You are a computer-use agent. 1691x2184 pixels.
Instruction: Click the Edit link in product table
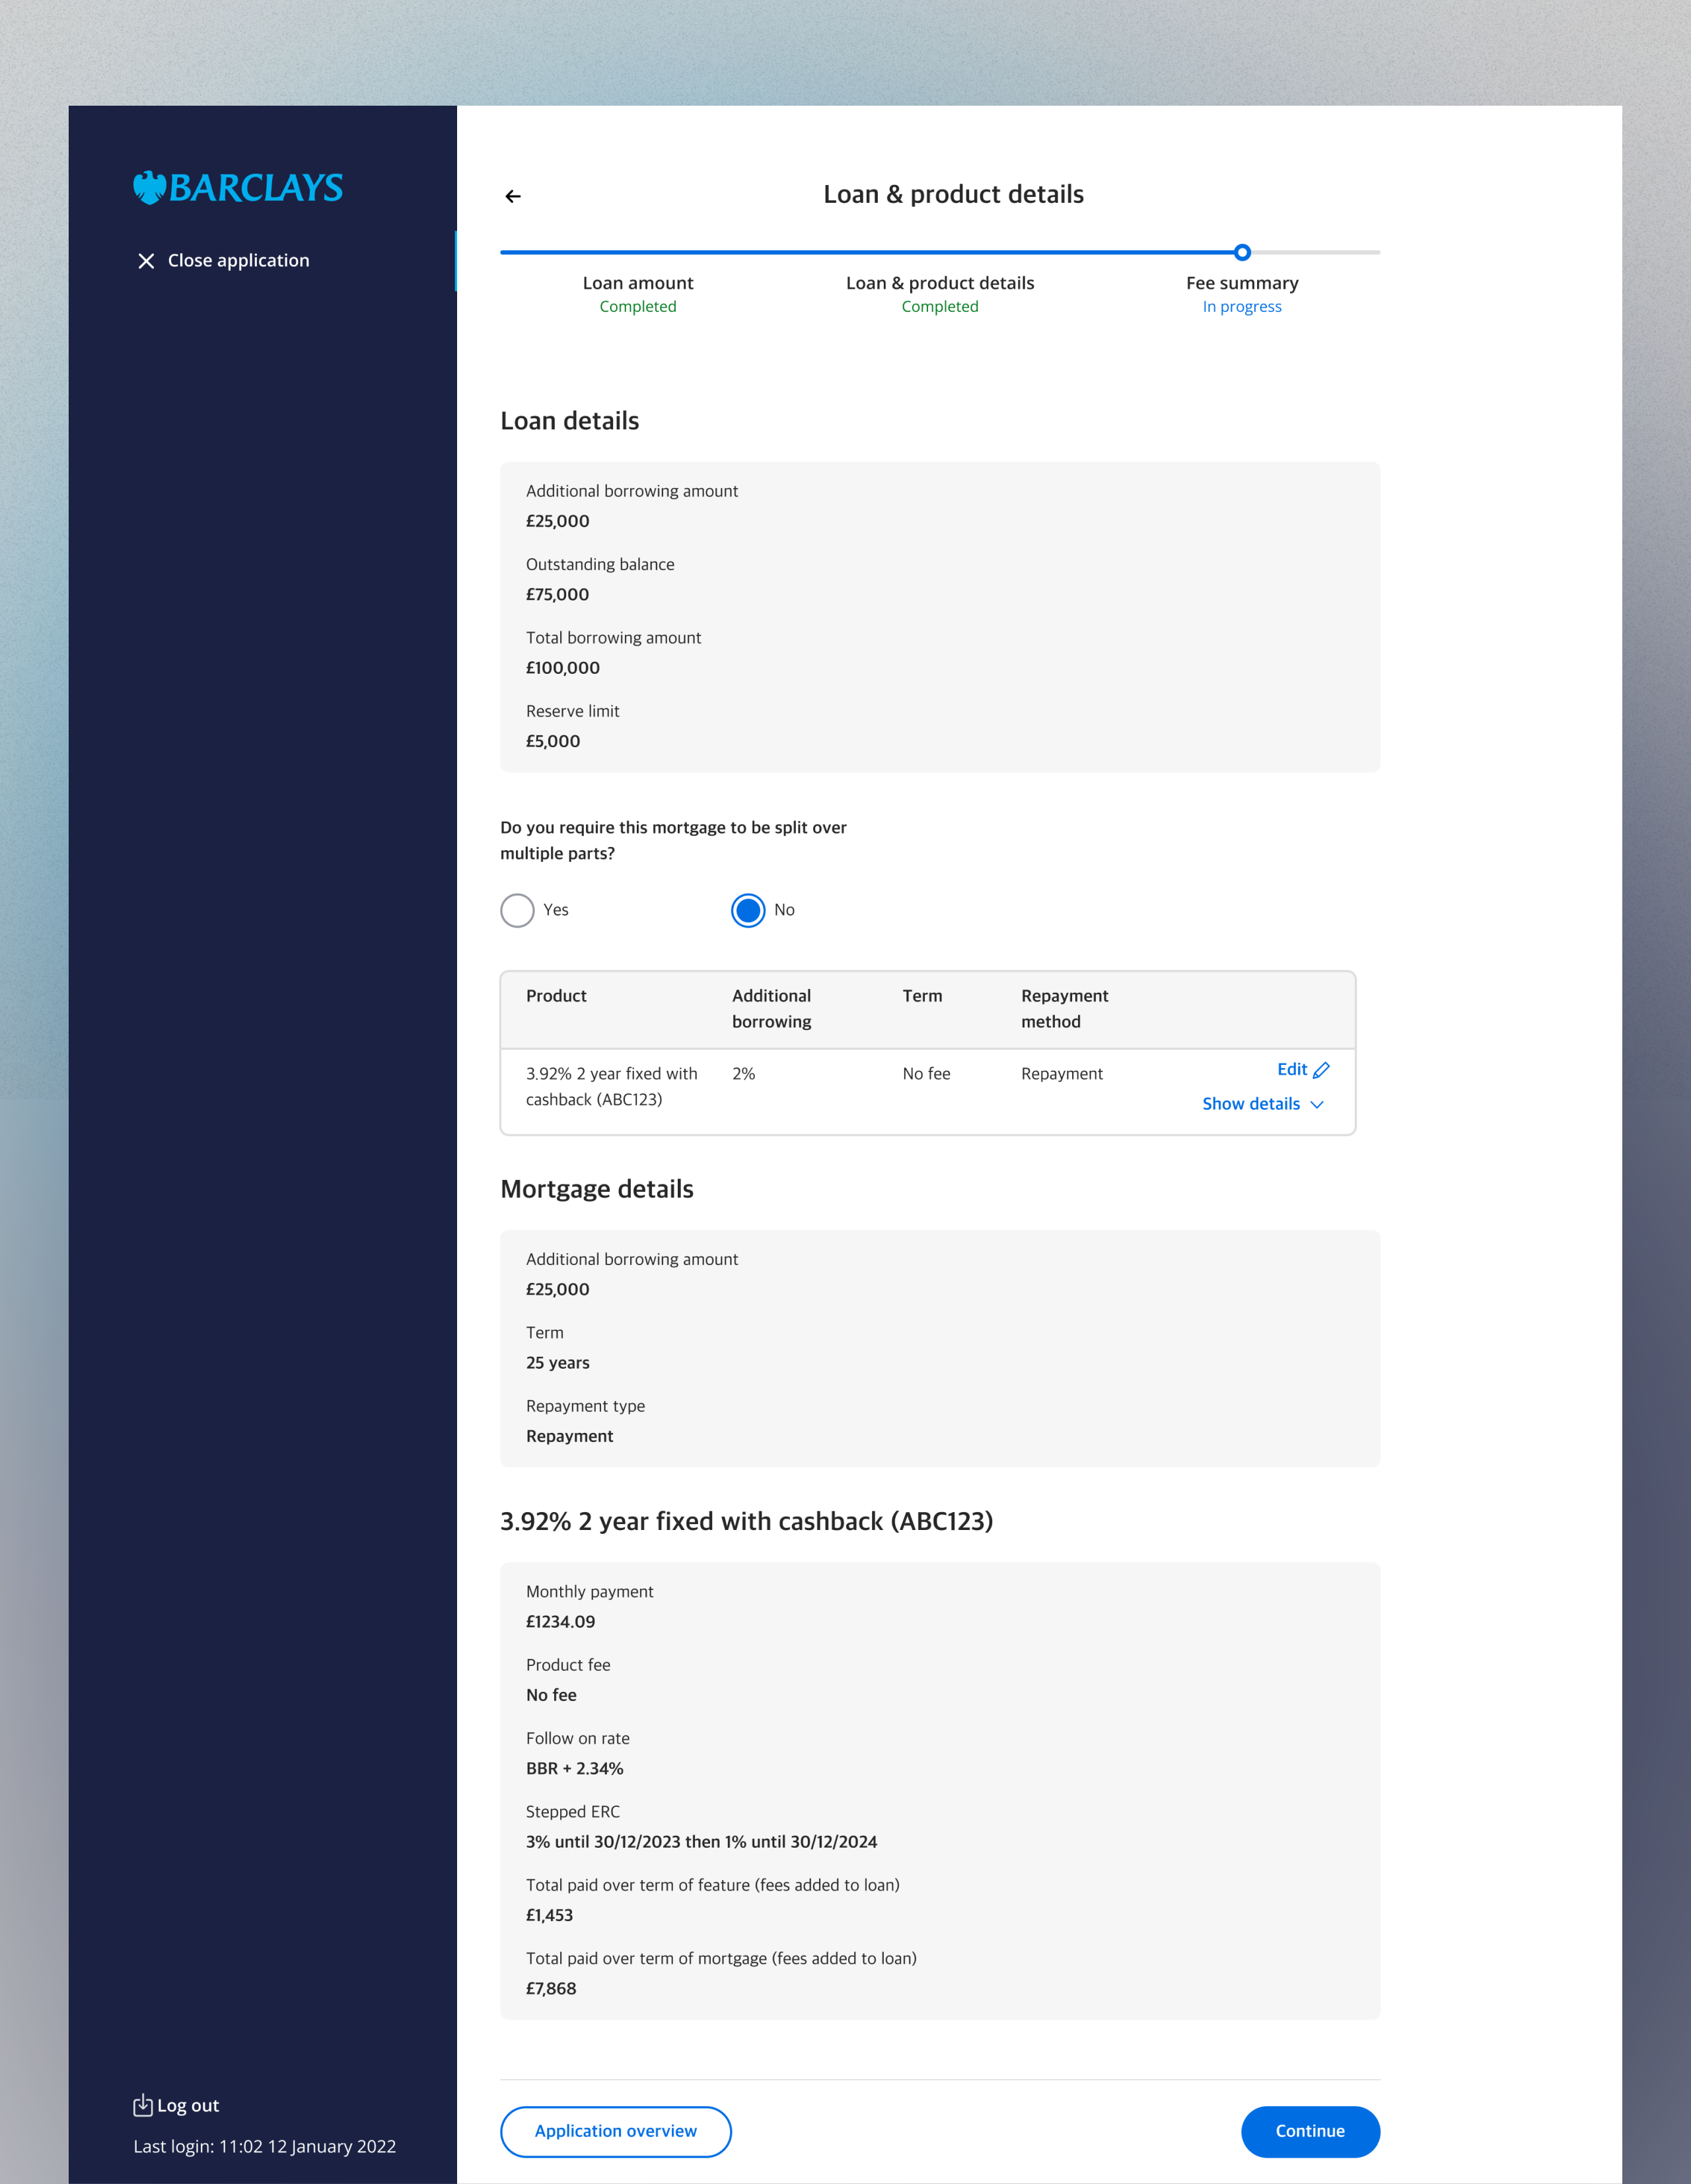tap(1292, 1069)
